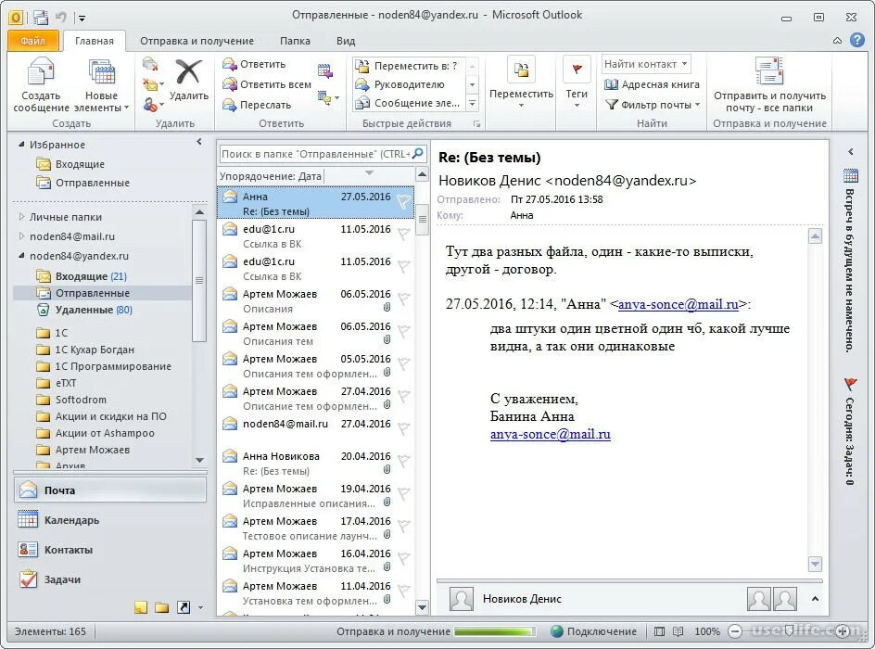Toggle flag on Артем Можаев 16.04.2016 message
Viewport: 875px width, 649px height.
coord(403,558)
